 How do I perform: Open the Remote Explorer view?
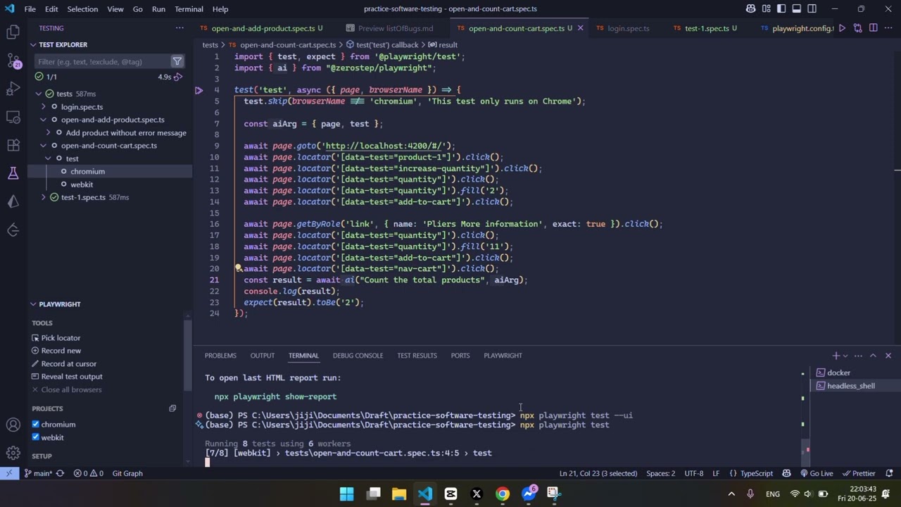pos(13,117)
